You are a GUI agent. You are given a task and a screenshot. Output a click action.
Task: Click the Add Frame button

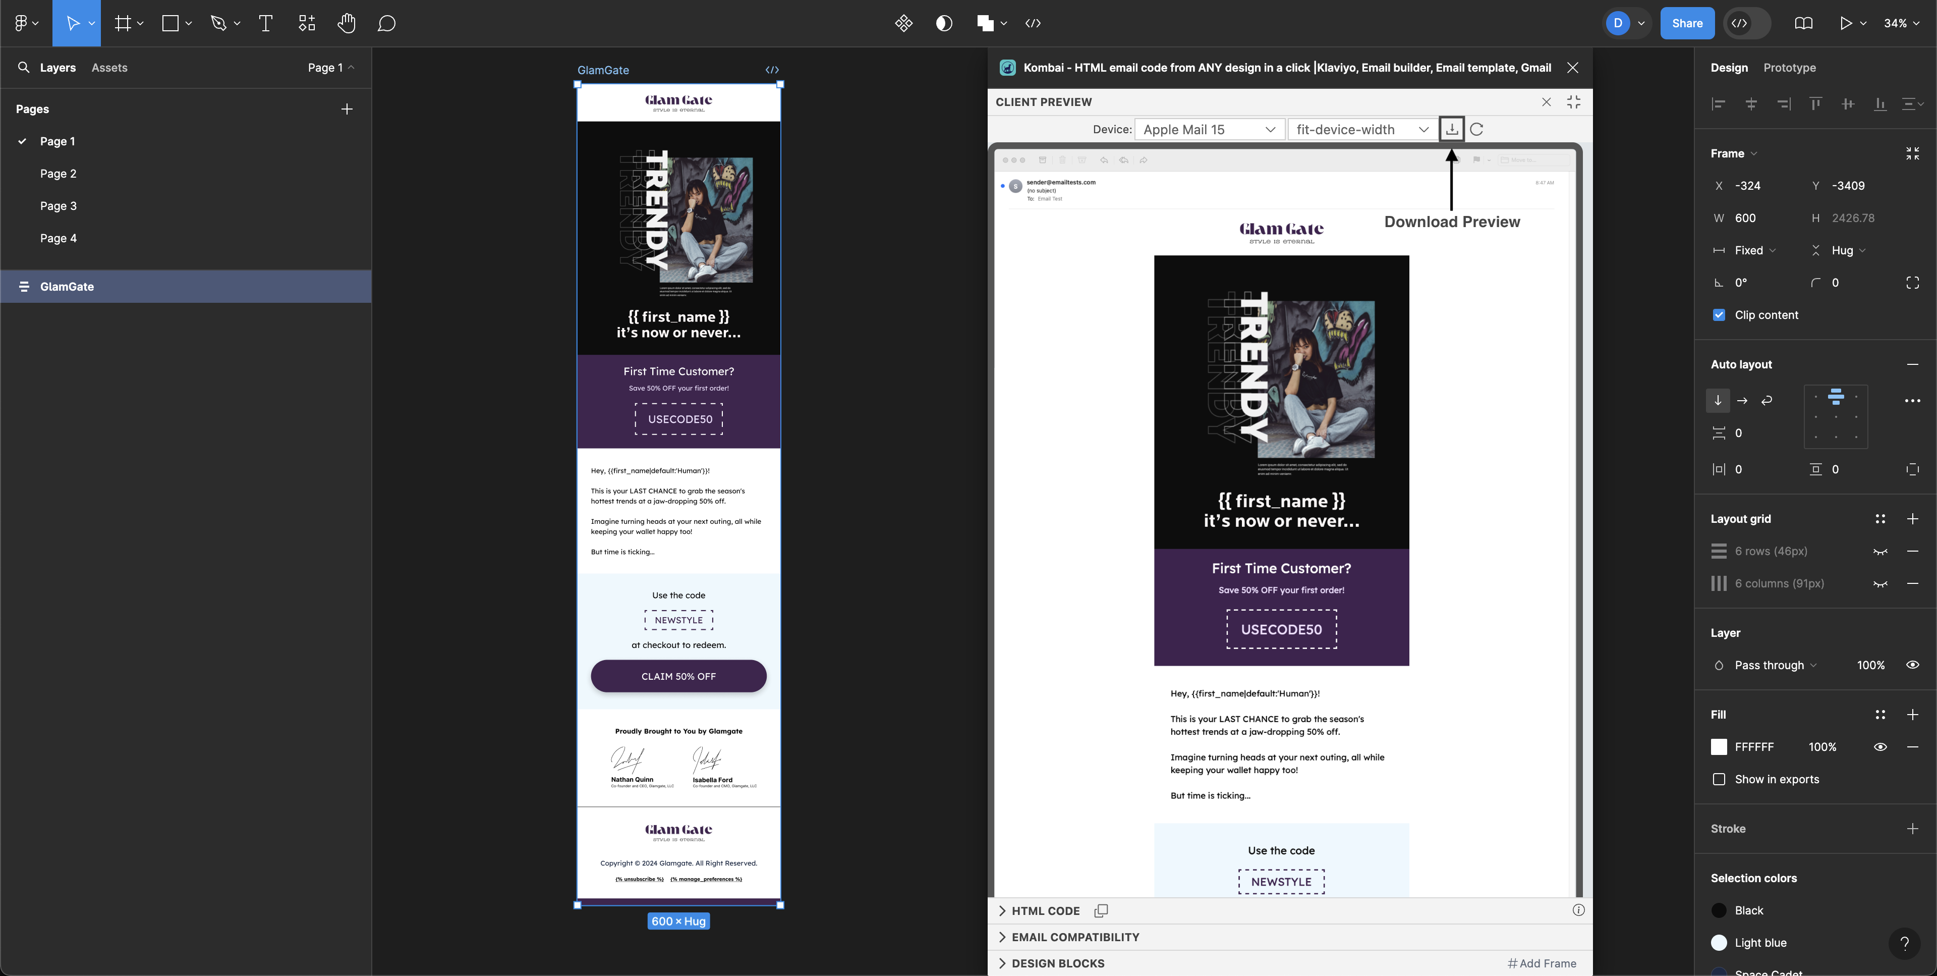[x=1542, y=963]
